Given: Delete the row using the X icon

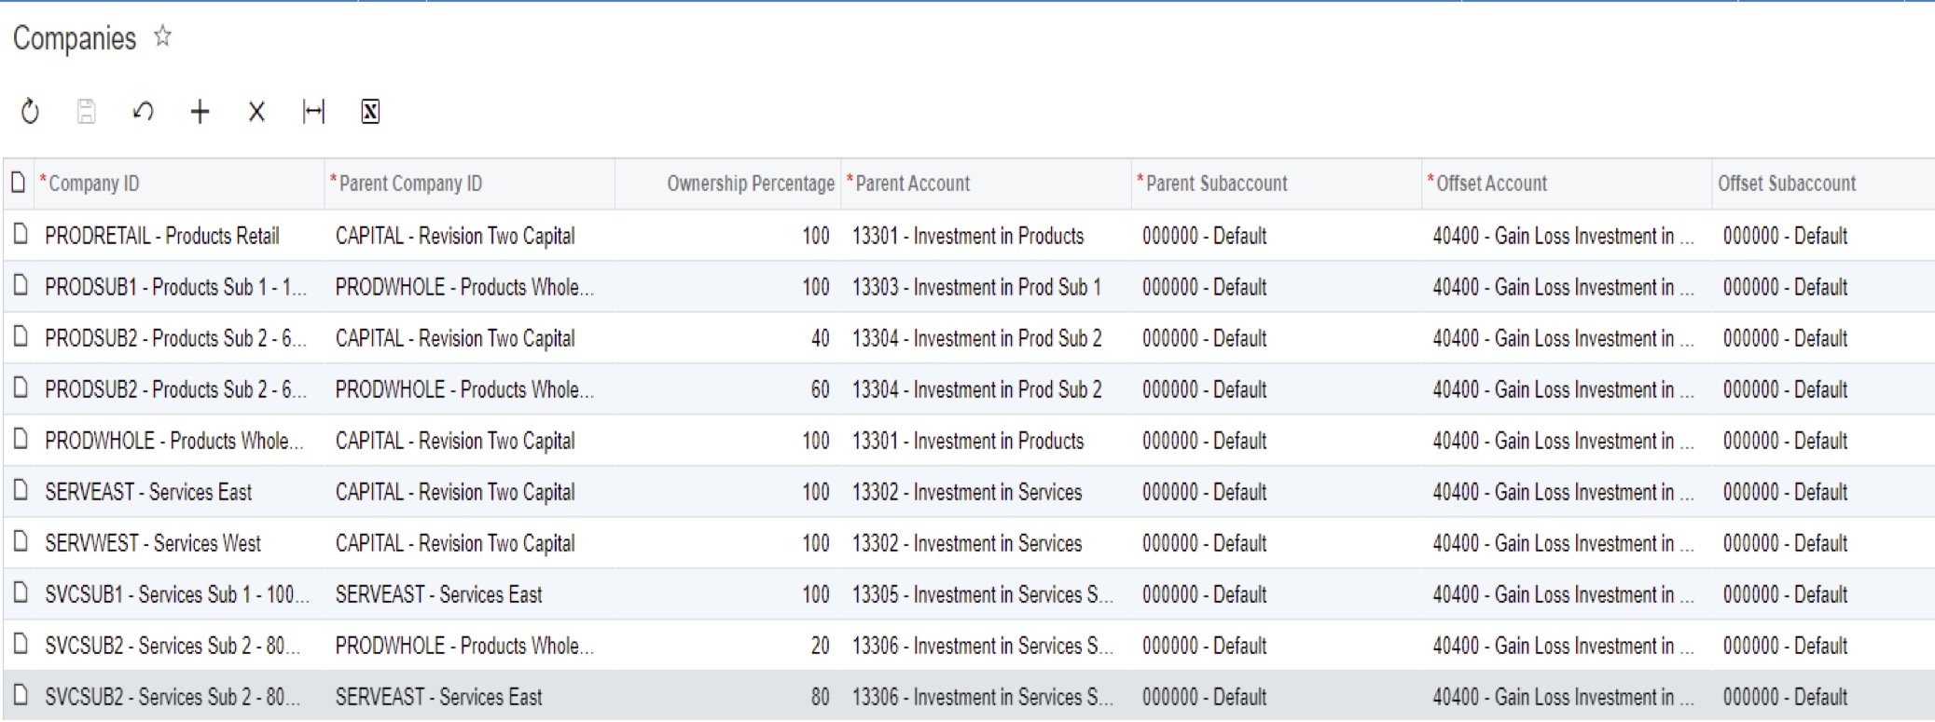Looking at the screenshot, I should point(256,112).
